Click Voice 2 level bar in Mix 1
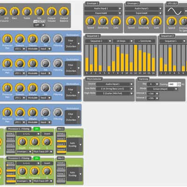This screenshot has width=187, height=187. (61, 141)
